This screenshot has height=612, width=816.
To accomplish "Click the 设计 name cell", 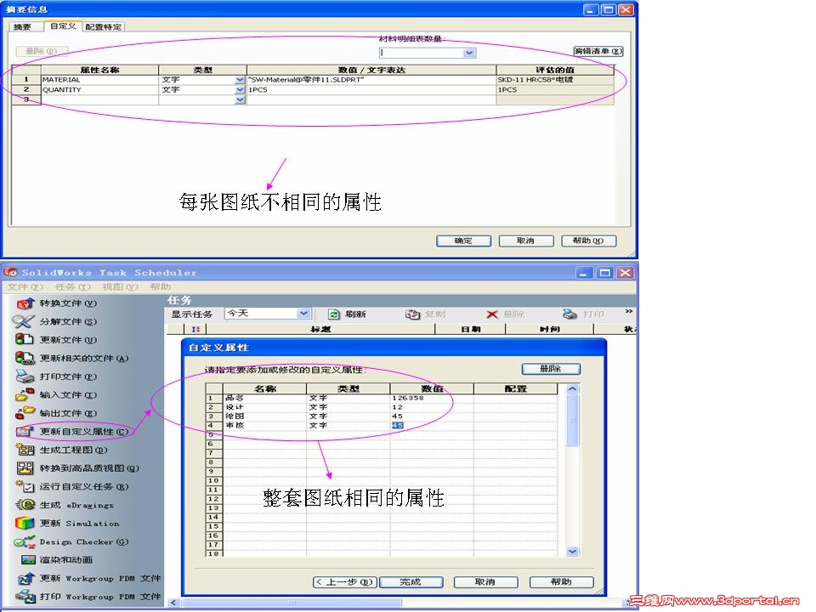I will coord(265,407).
